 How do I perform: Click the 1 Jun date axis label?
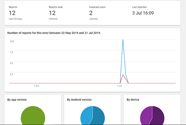(36, 86)
